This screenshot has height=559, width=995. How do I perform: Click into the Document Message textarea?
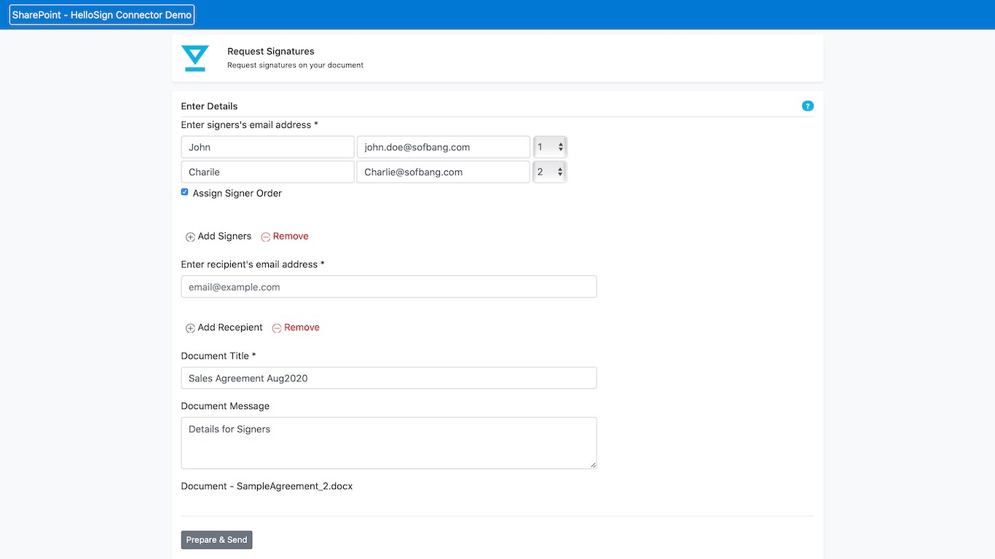pyautogui.click(x=389, y=443)
